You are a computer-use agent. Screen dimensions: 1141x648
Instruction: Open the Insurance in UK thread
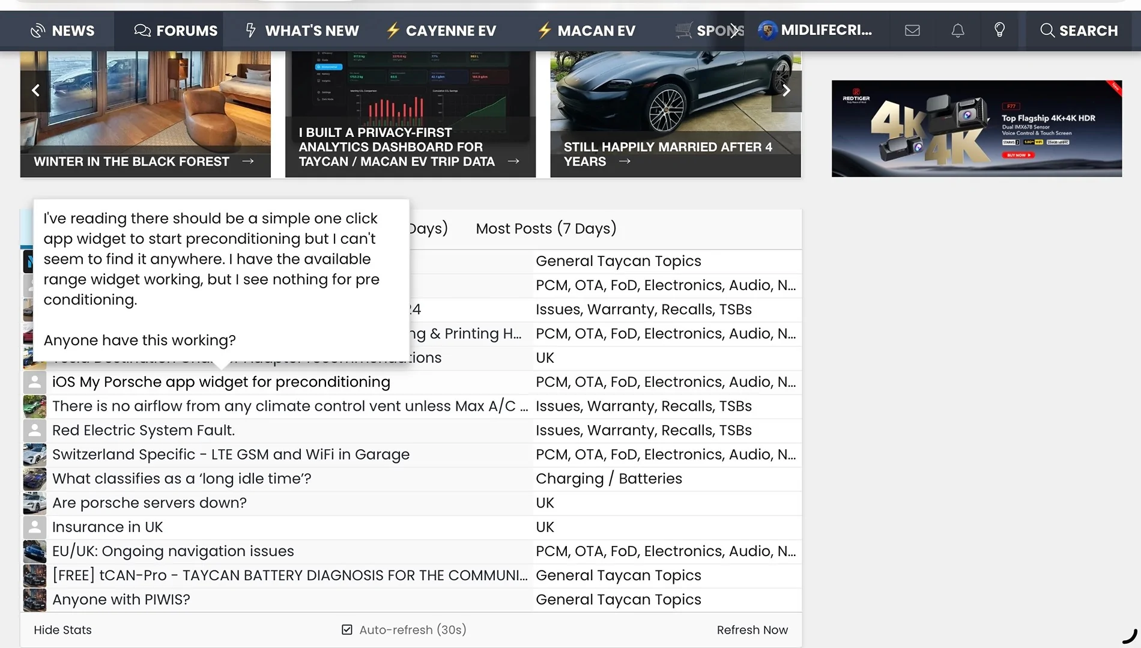(x=107, y=527)
